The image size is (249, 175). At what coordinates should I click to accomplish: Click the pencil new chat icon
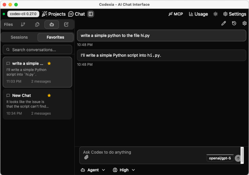point(224,23)
